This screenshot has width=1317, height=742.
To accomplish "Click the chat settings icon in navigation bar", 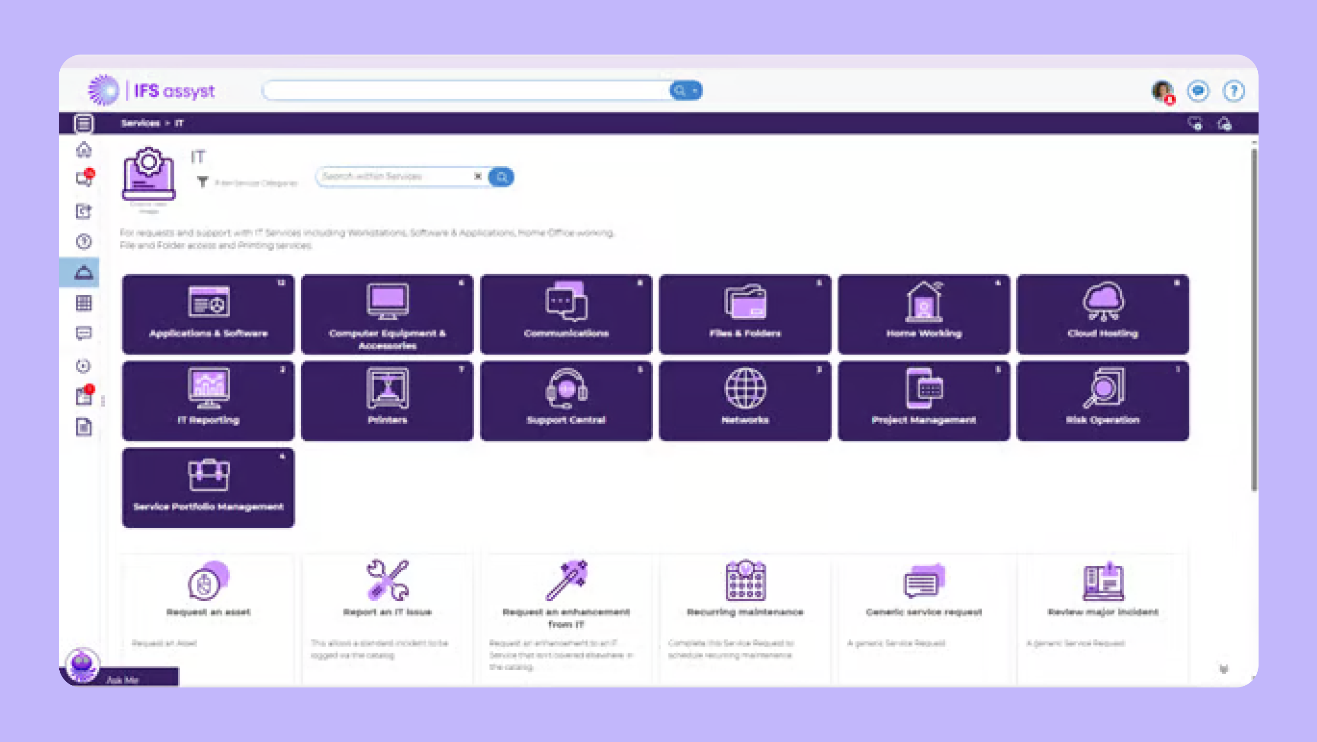I will 1195,123.
